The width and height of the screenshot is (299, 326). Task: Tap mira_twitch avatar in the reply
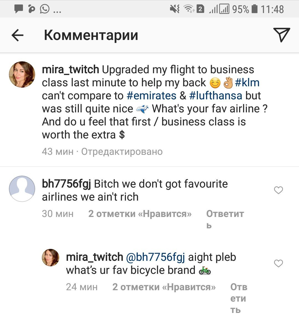tap(50, 257)
